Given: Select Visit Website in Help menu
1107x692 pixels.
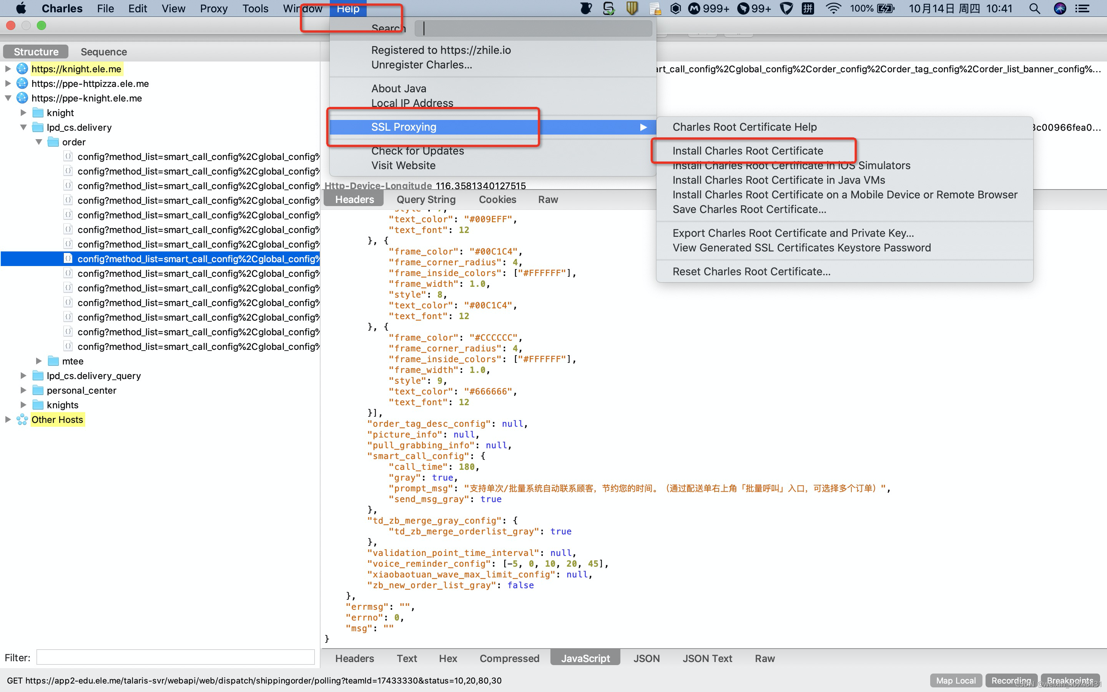Looking at the screenshot, I should pos(403,165).
